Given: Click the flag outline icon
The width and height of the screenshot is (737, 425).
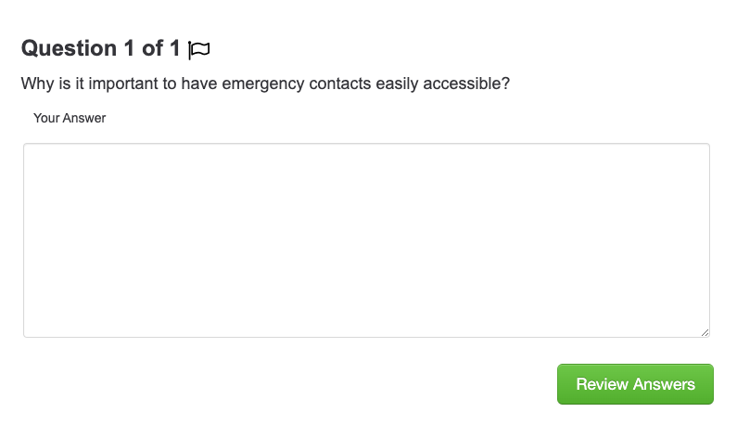Looking at the screenshot, I should coord(198,49).
